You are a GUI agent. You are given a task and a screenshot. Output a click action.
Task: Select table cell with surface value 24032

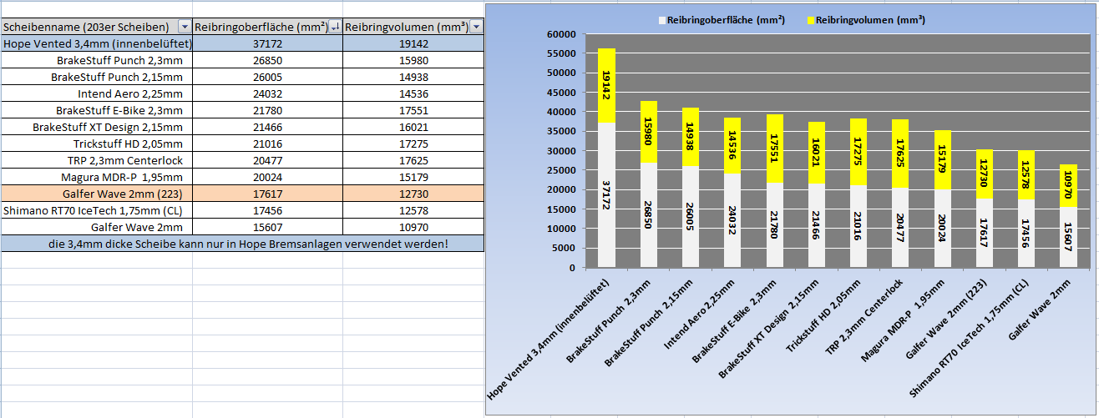268,94
